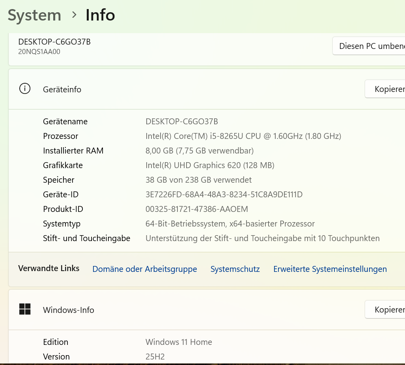Go back to System in breadcrumb
This screenshot has height=365, width=405.
(x=34, y=15)
